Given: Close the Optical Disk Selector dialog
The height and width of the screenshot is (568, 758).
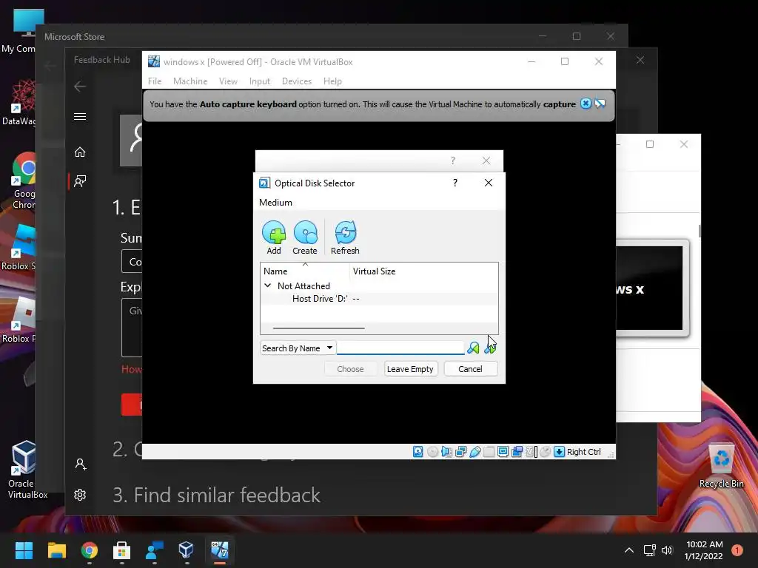Looking at the screenshot, I should click(489, 183).
